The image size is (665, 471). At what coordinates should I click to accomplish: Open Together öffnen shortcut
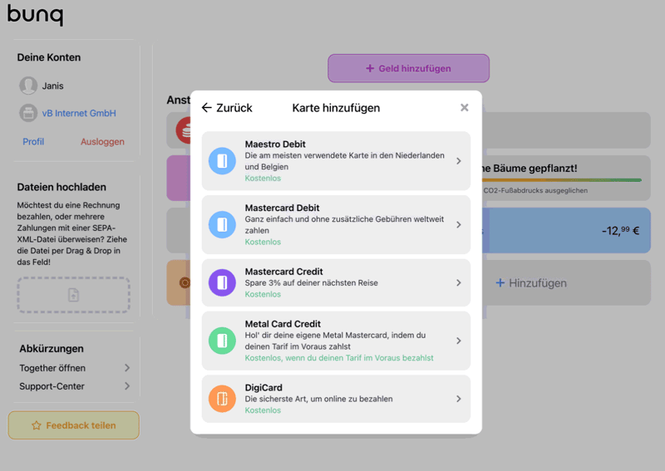click(x=74, y=368)
